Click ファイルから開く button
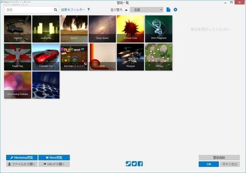The image size is (246, 173). (x=22, y=164)
